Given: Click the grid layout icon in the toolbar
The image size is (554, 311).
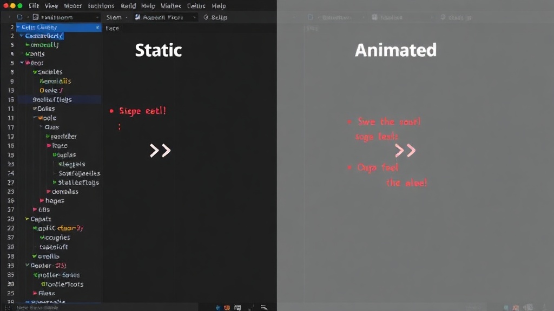Looking at the screenshot, I should (x=36, y=17).
